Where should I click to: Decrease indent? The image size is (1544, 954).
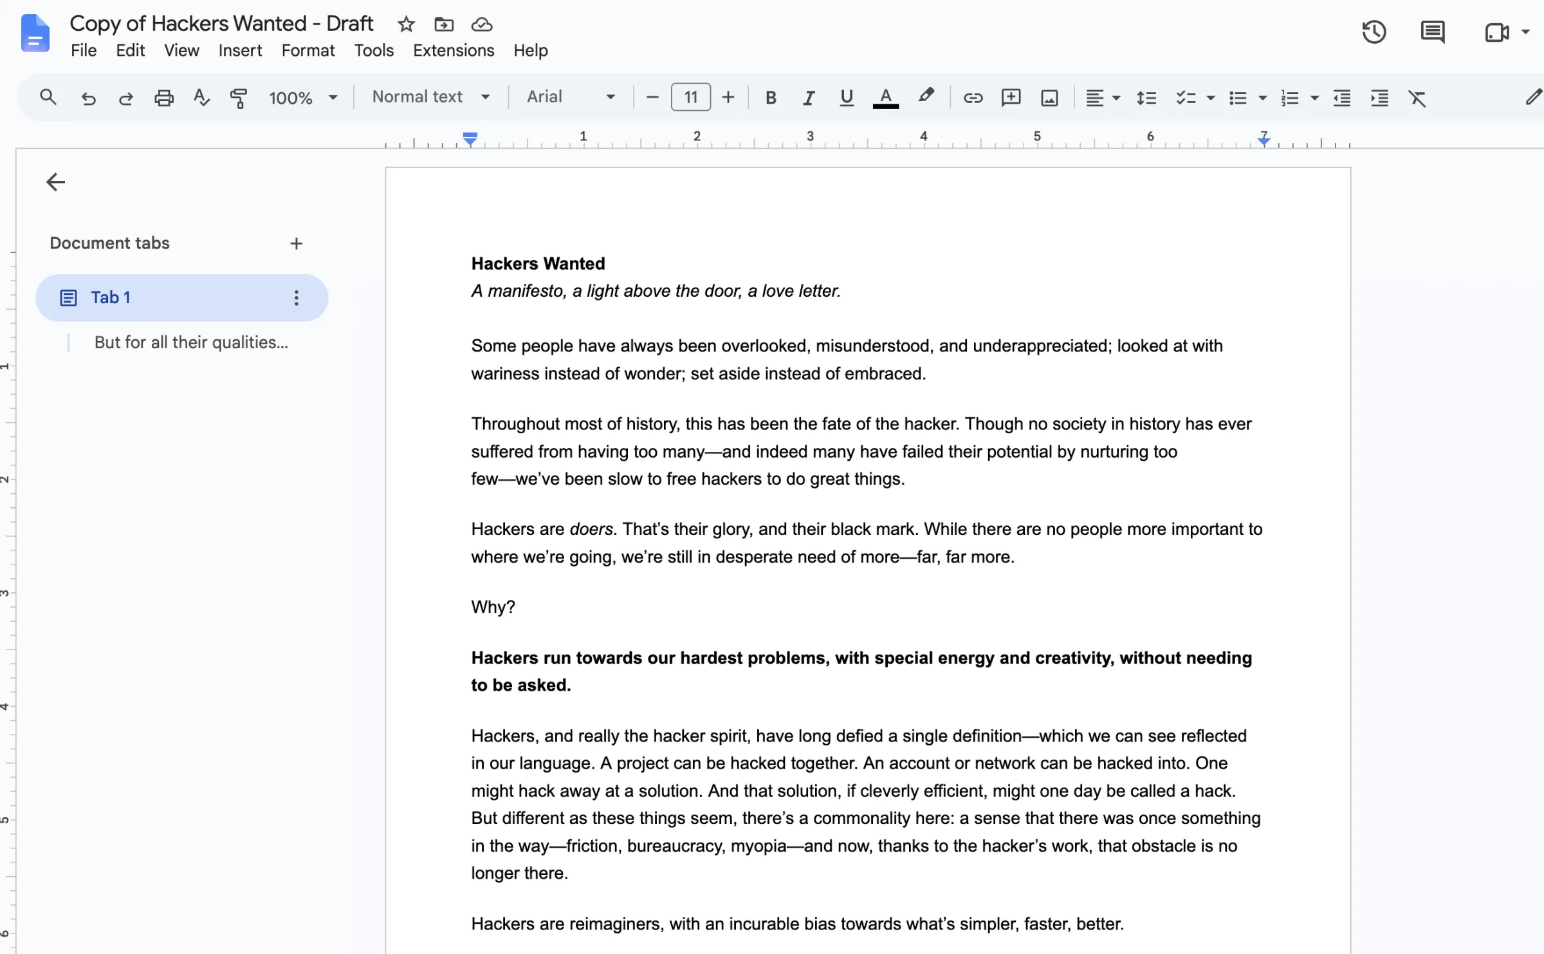pyautogui.click(x=1341, y=98)
